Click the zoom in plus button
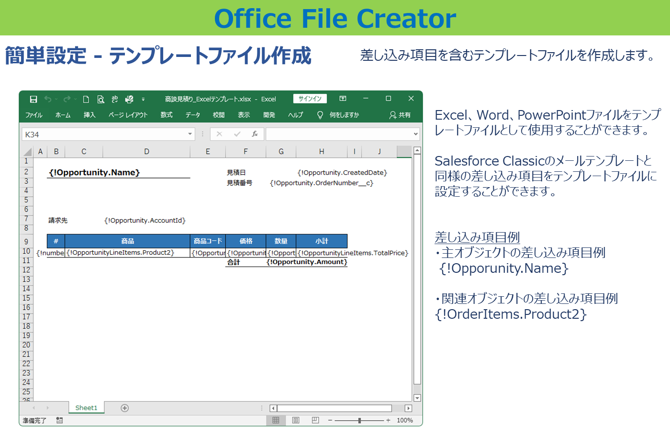Viewport: 670px width, 447px height. click(388, 420)
